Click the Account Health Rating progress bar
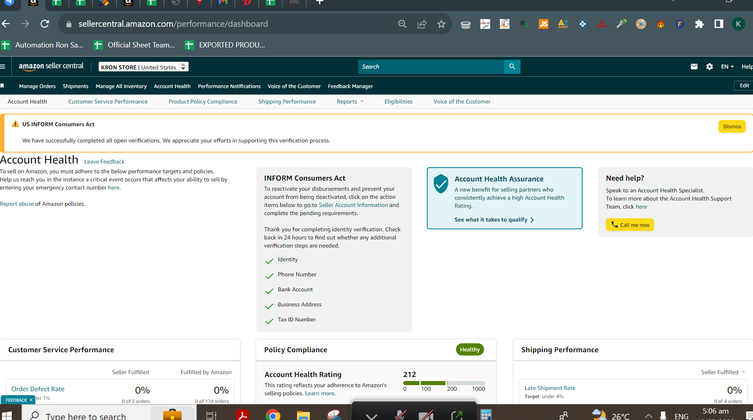 [x=444, y=383]
